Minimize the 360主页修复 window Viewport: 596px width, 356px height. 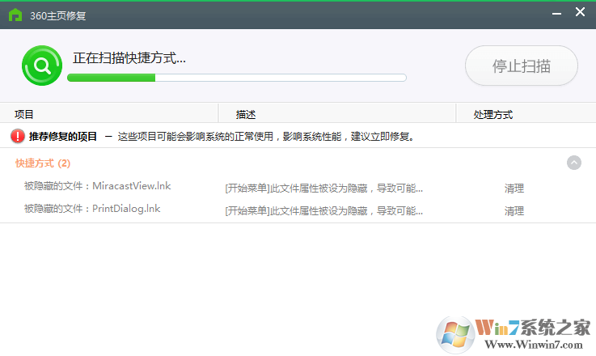coord(556,14)
